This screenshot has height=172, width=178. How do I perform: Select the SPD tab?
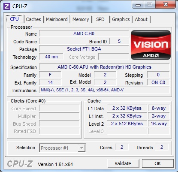[100, 19]
